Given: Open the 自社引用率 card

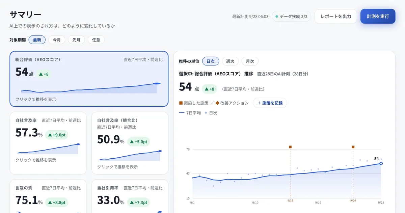Looking at the screenshot, I should [x=130, y=196].
